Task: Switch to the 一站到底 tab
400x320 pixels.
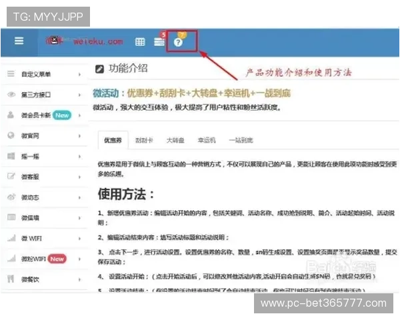Action: (241, 140)
